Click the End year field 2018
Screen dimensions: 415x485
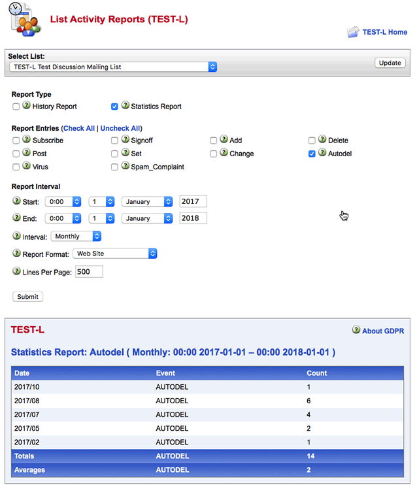coord(193,218)
